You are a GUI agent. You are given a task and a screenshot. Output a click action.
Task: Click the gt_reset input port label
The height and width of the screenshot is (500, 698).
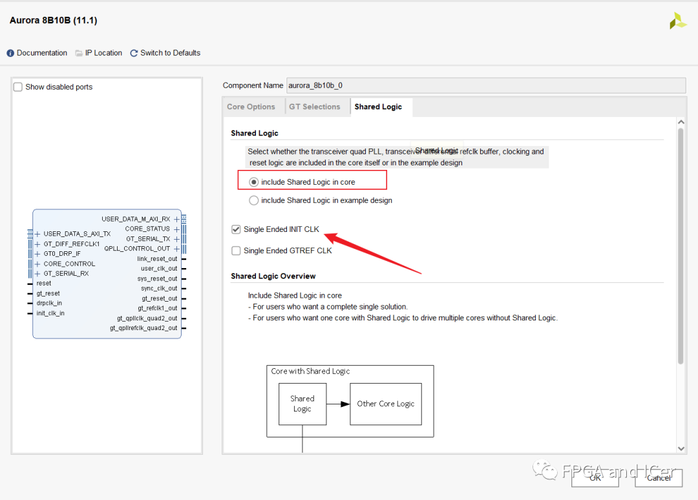48,293
